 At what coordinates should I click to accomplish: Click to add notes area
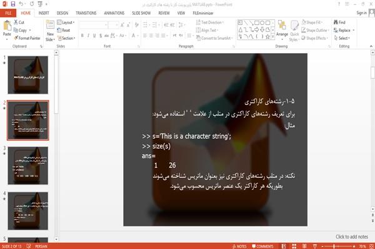tap(352, 237)
